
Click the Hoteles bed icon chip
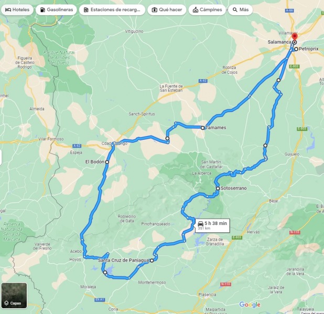pos(17,10)
